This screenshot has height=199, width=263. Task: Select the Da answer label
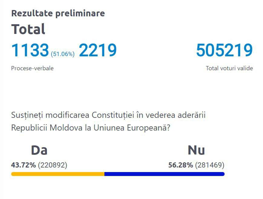(x=39, y=150)
